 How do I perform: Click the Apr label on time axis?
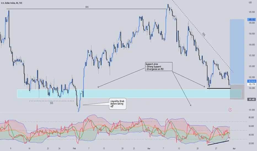(x=234, y=149)
